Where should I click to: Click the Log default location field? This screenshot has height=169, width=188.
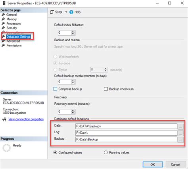(126, 133)
